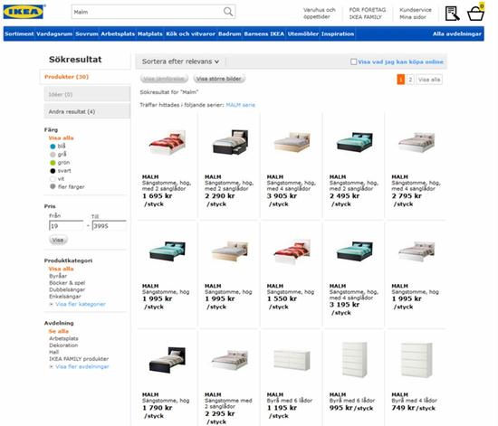Open the shopping list icon
The width and height of the screenshot is (498, 426).
[452, 14]
